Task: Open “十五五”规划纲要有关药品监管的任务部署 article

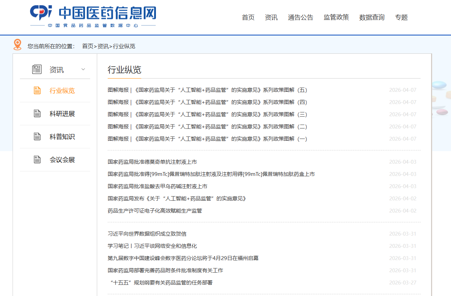Action: tap(161, 283)
